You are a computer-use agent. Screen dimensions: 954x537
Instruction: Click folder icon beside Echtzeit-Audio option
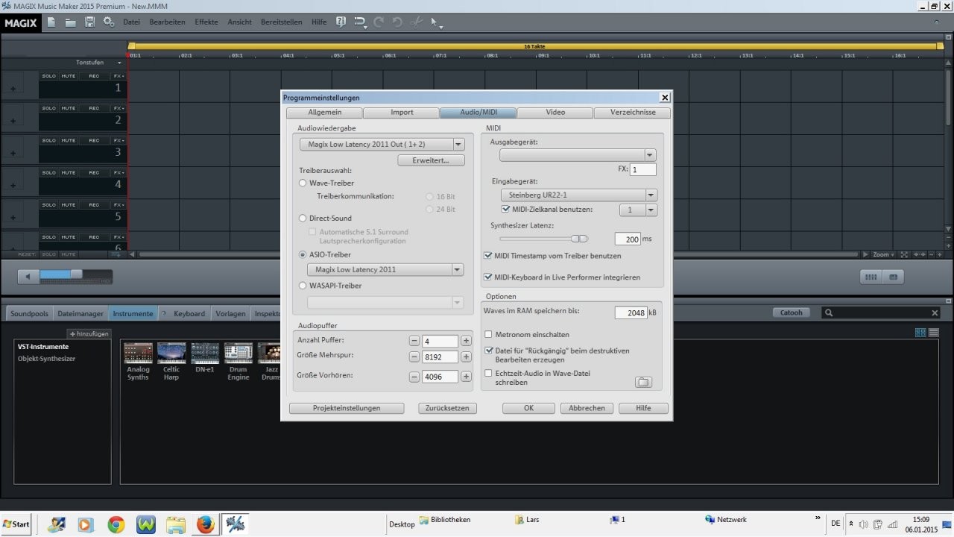(x=643, y=382)
